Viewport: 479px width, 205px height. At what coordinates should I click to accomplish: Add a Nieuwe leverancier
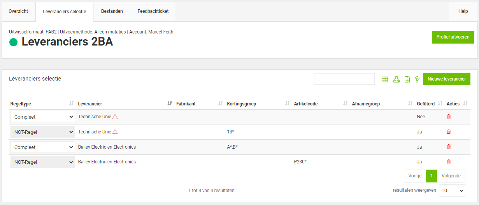click(446, 79)
